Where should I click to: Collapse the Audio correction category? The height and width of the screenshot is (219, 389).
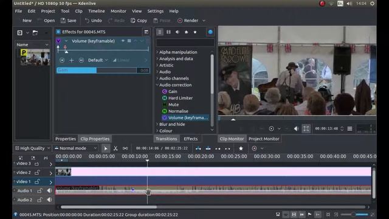click(157, 85)
